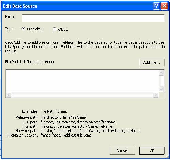Click the scroll-right arrow below the list
The height and width of the screenshot is (160, 170).
pyautogui.click(x=156, y=95)
